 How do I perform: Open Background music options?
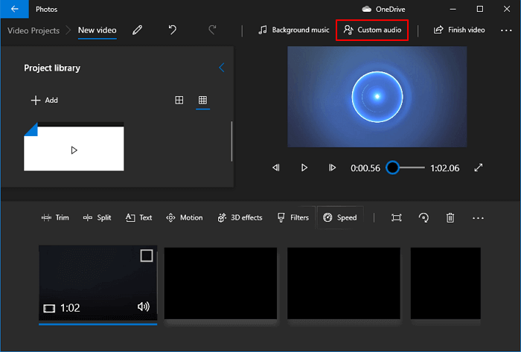(293, 31)
